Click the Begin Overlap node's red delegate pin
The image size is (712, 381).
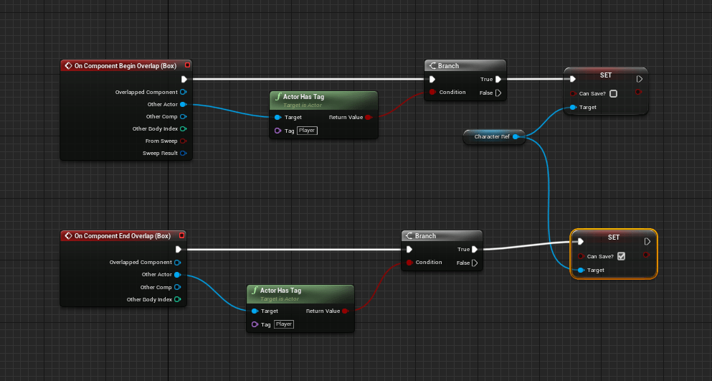coord(187,65)
